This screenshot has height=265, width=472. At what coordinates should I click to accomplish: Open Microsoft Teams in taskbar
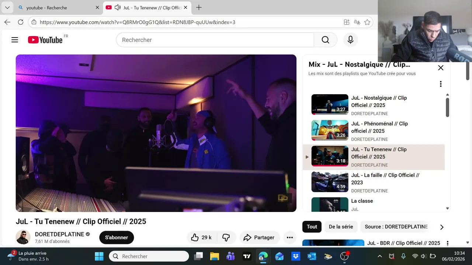231,256
